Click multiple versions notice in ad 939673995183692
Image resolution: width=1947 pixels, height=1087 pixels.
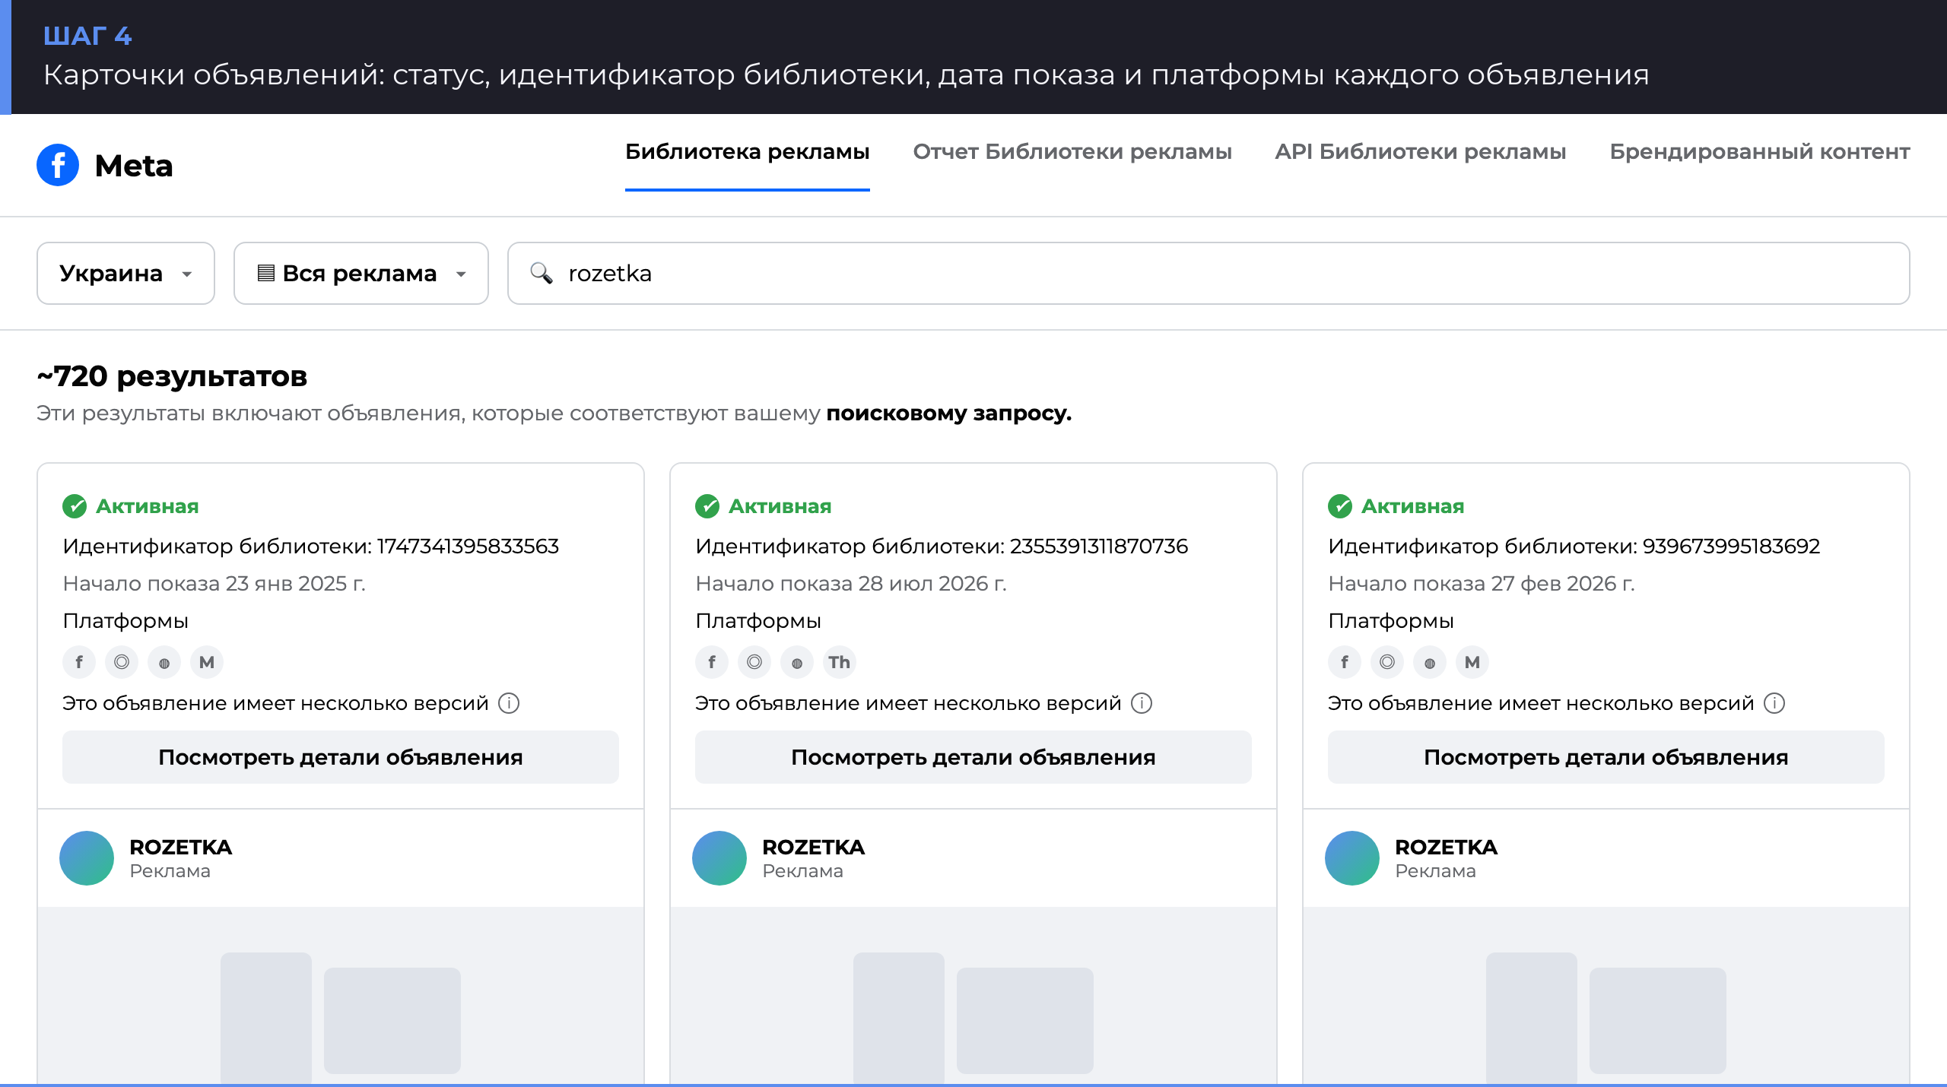pyautogui.click(x=1541, y=703)
